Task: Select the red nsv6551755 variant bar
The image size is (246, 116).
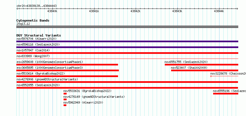Action: [201, 65]
